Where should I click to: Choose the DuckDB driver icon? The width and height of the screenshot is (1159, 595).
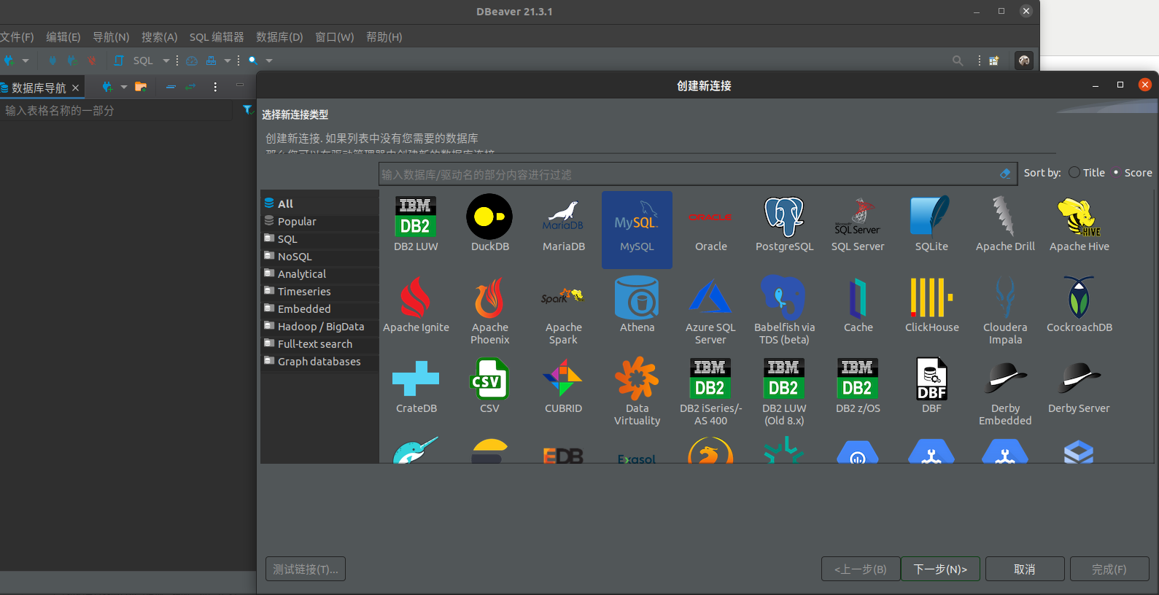[489, 225]
